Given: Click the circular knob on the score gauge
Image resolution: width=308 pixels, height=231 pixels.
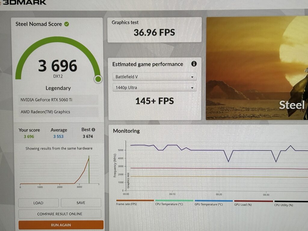Looking at the screenshot, I should 98,79.
